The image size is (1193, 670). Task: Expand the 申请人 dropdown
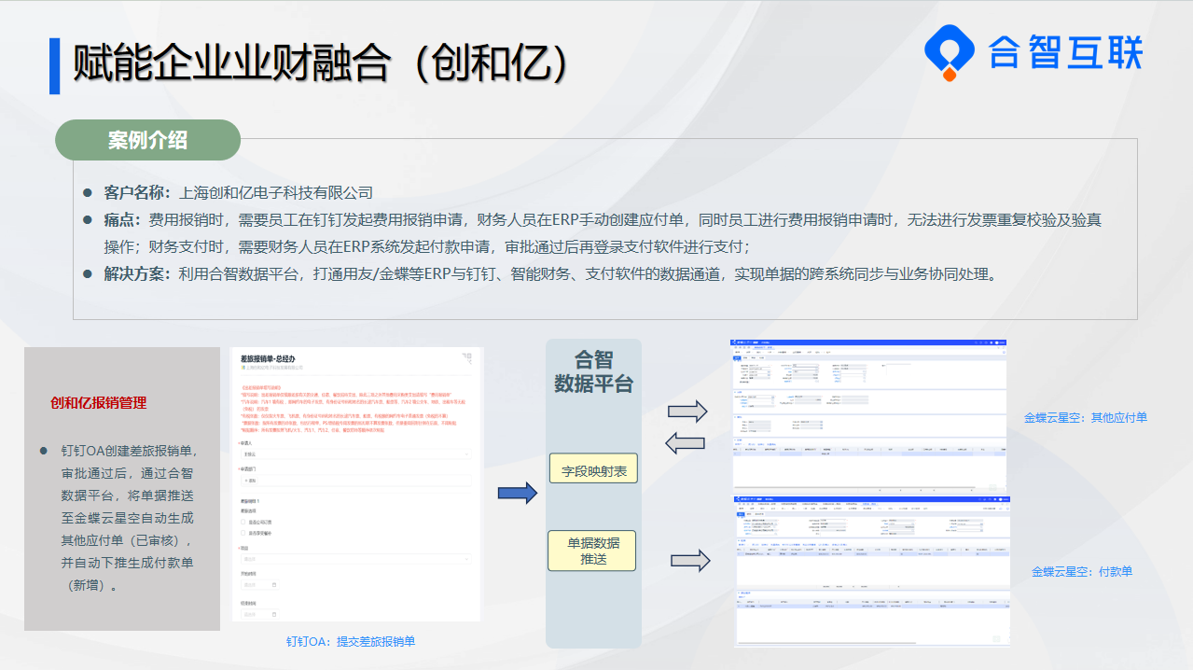coord(355,454)
